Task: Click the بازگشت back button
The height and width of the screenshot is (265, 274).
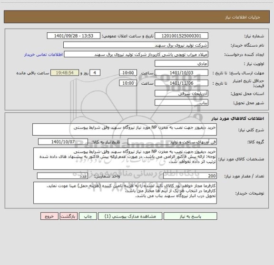Action: 68,216
